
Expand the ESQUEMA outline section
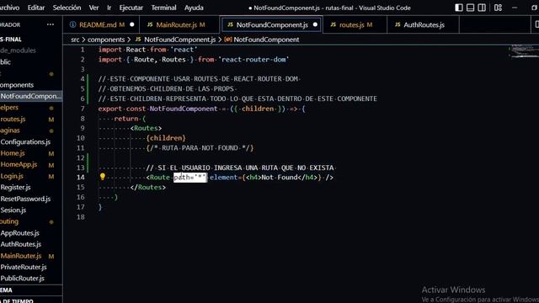[x=31, y=290]
